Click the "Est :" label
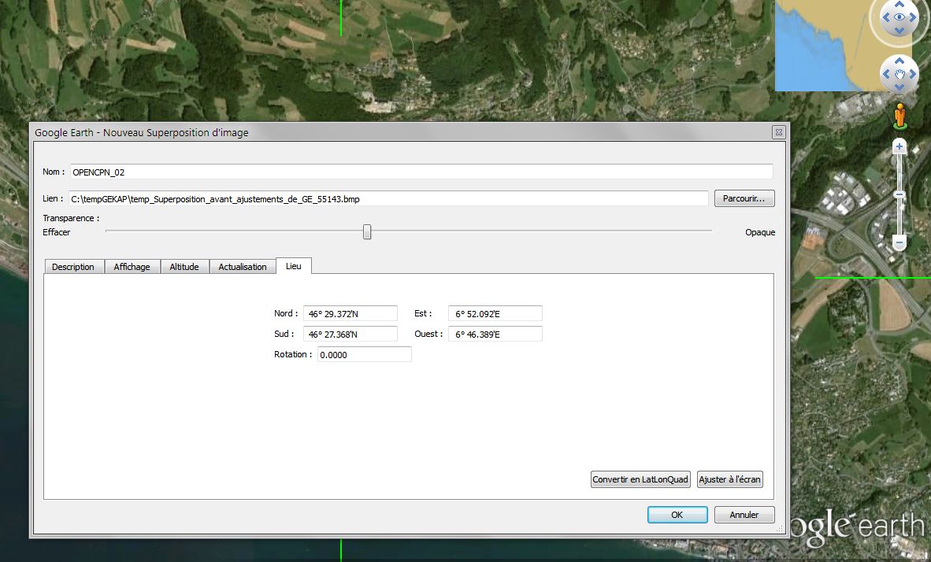 click(423, 313)
